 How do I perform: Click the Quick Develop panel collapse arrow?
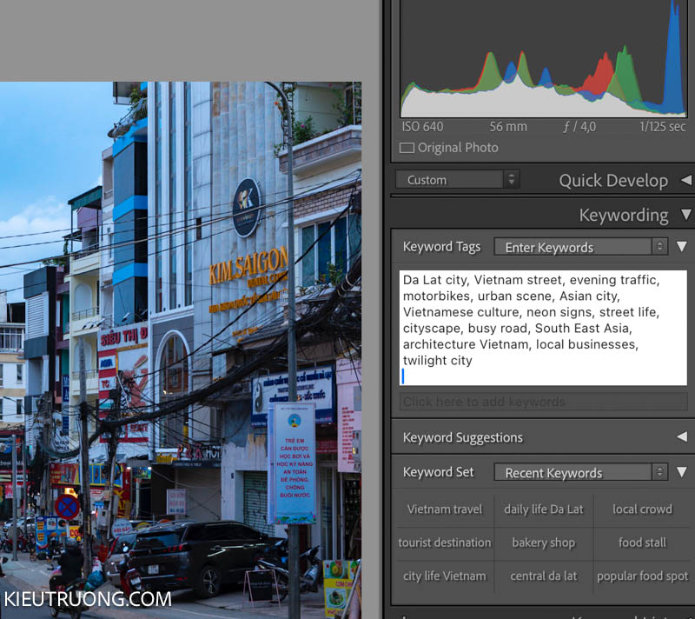pyautogui.click(x=687, y=181)
